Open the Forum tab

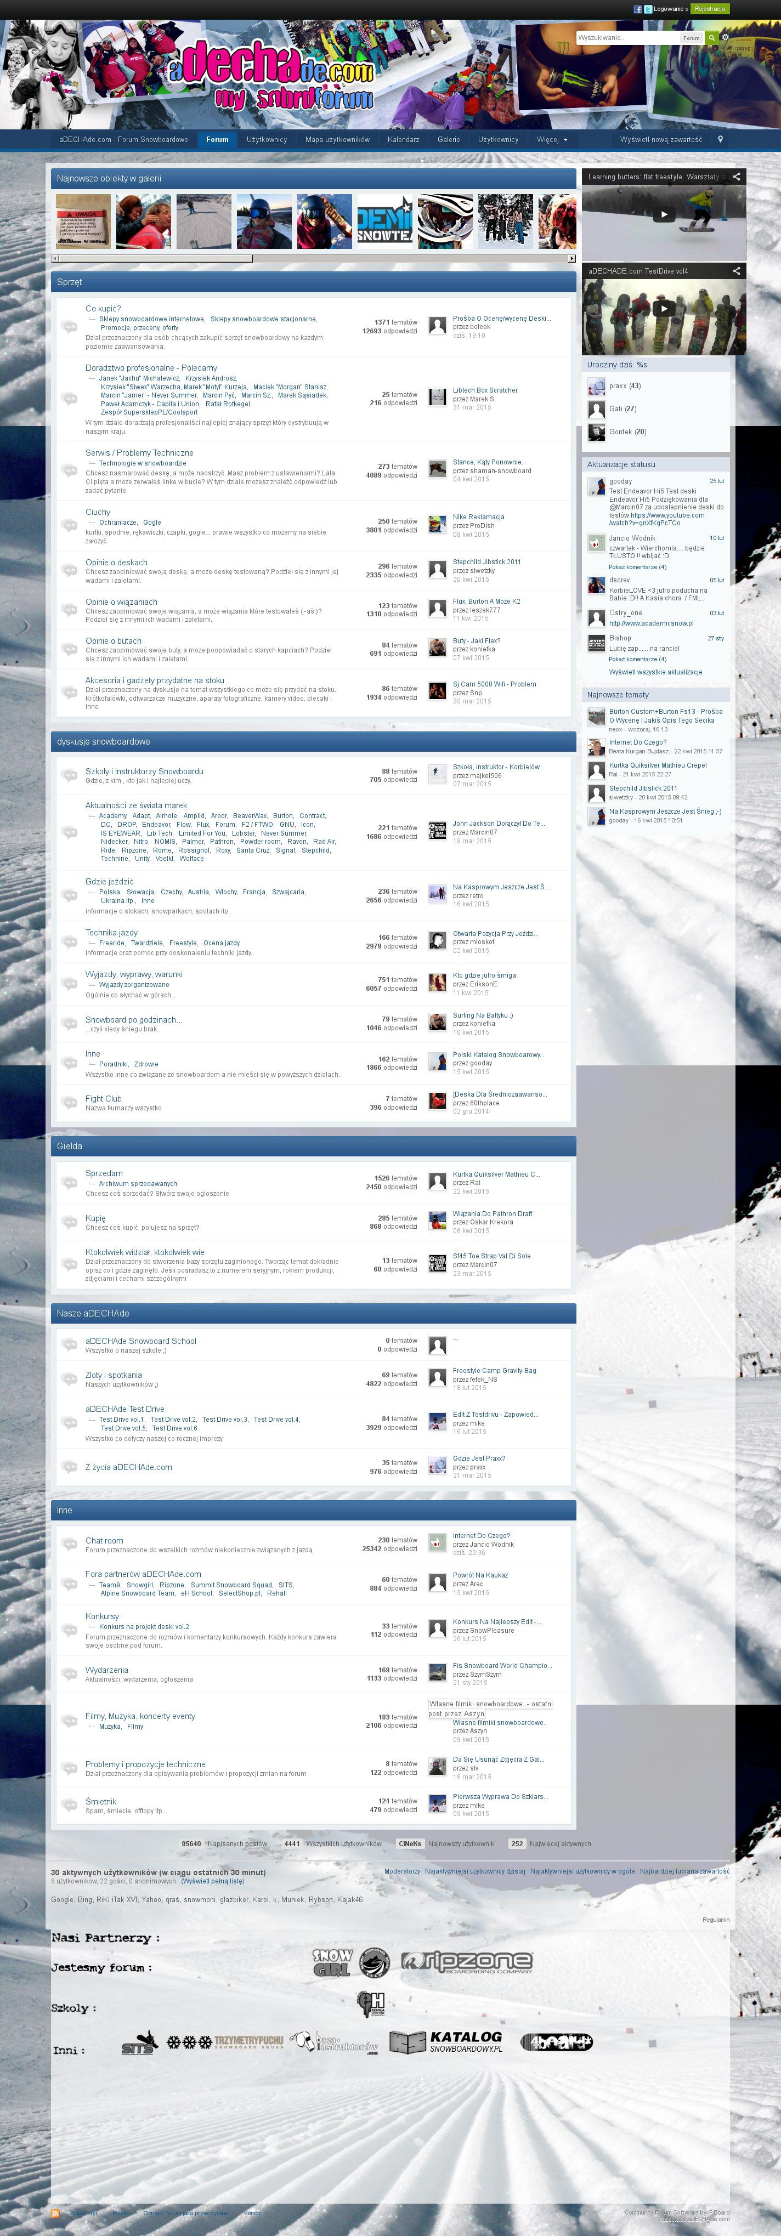point(217,140)
